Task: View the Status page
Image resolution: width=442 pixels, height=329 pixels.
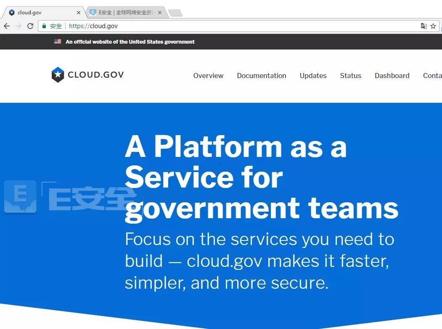Action: point(351,76)
